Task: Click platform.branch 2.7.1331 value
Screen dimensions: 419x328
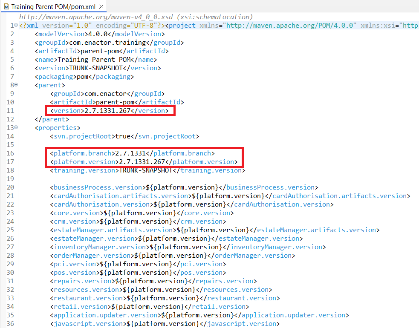Action: pos(130,153)
